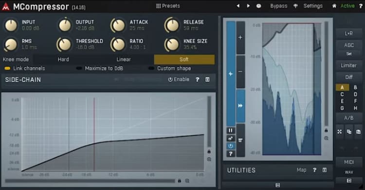
Task: Click the bucket icon below the fast-forward button
Action: (240, 140)
